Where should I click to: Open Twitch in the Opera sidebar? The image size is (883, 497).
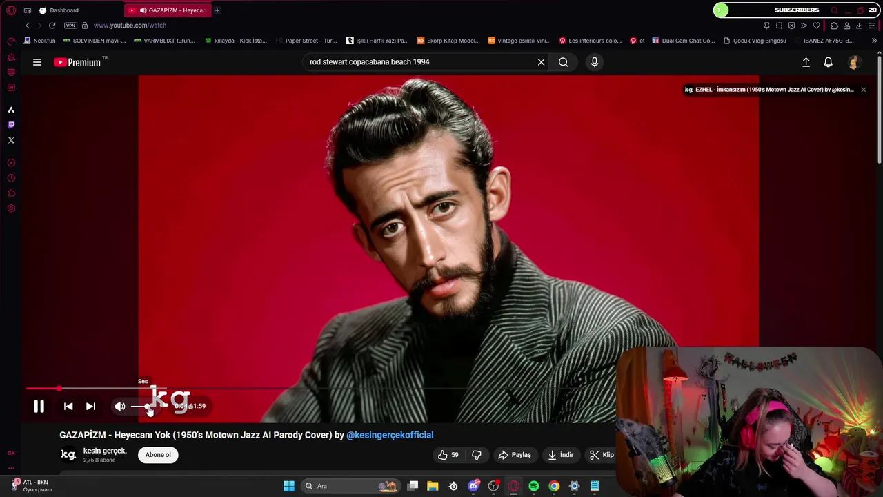pyautogui.click(x=11, y=125)
